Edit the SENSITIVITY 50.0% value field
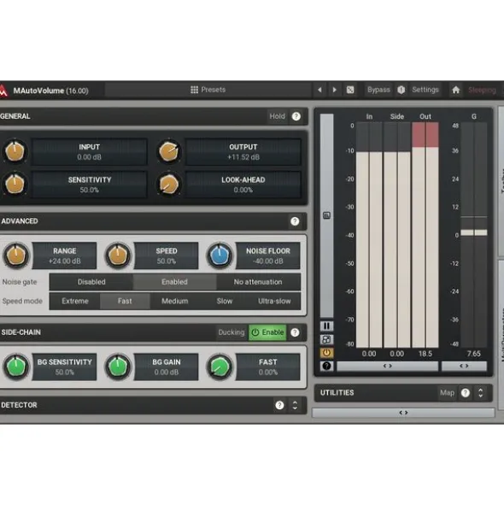504x505 pixels. (x=89, y=185)
